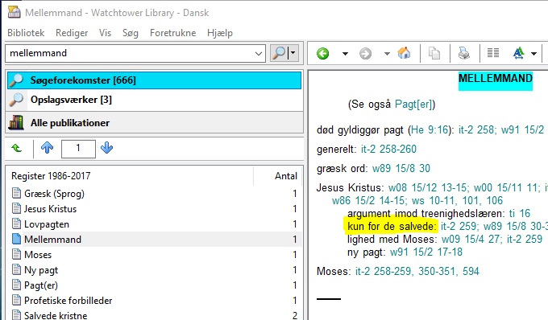548x320 pixels.
Task: Open the font size dropdown arrow
Action: click(x=533, y=54)
